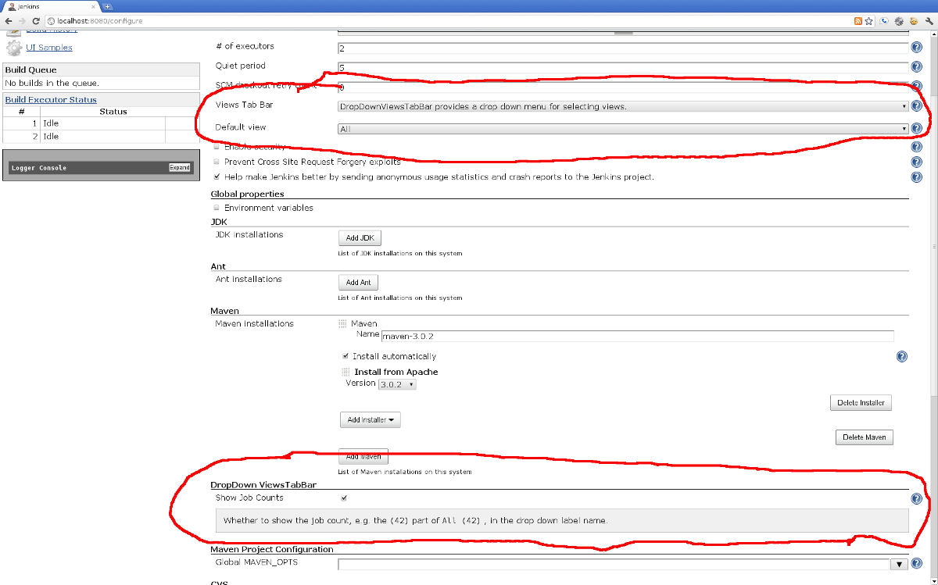Open help for Enable security
938x585 pixels.
coord(917,147)
